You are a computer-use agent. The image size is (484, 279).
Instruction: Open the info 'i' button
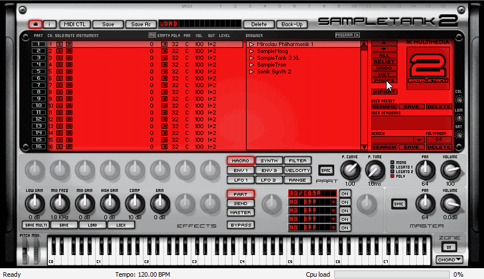[50, 24]
